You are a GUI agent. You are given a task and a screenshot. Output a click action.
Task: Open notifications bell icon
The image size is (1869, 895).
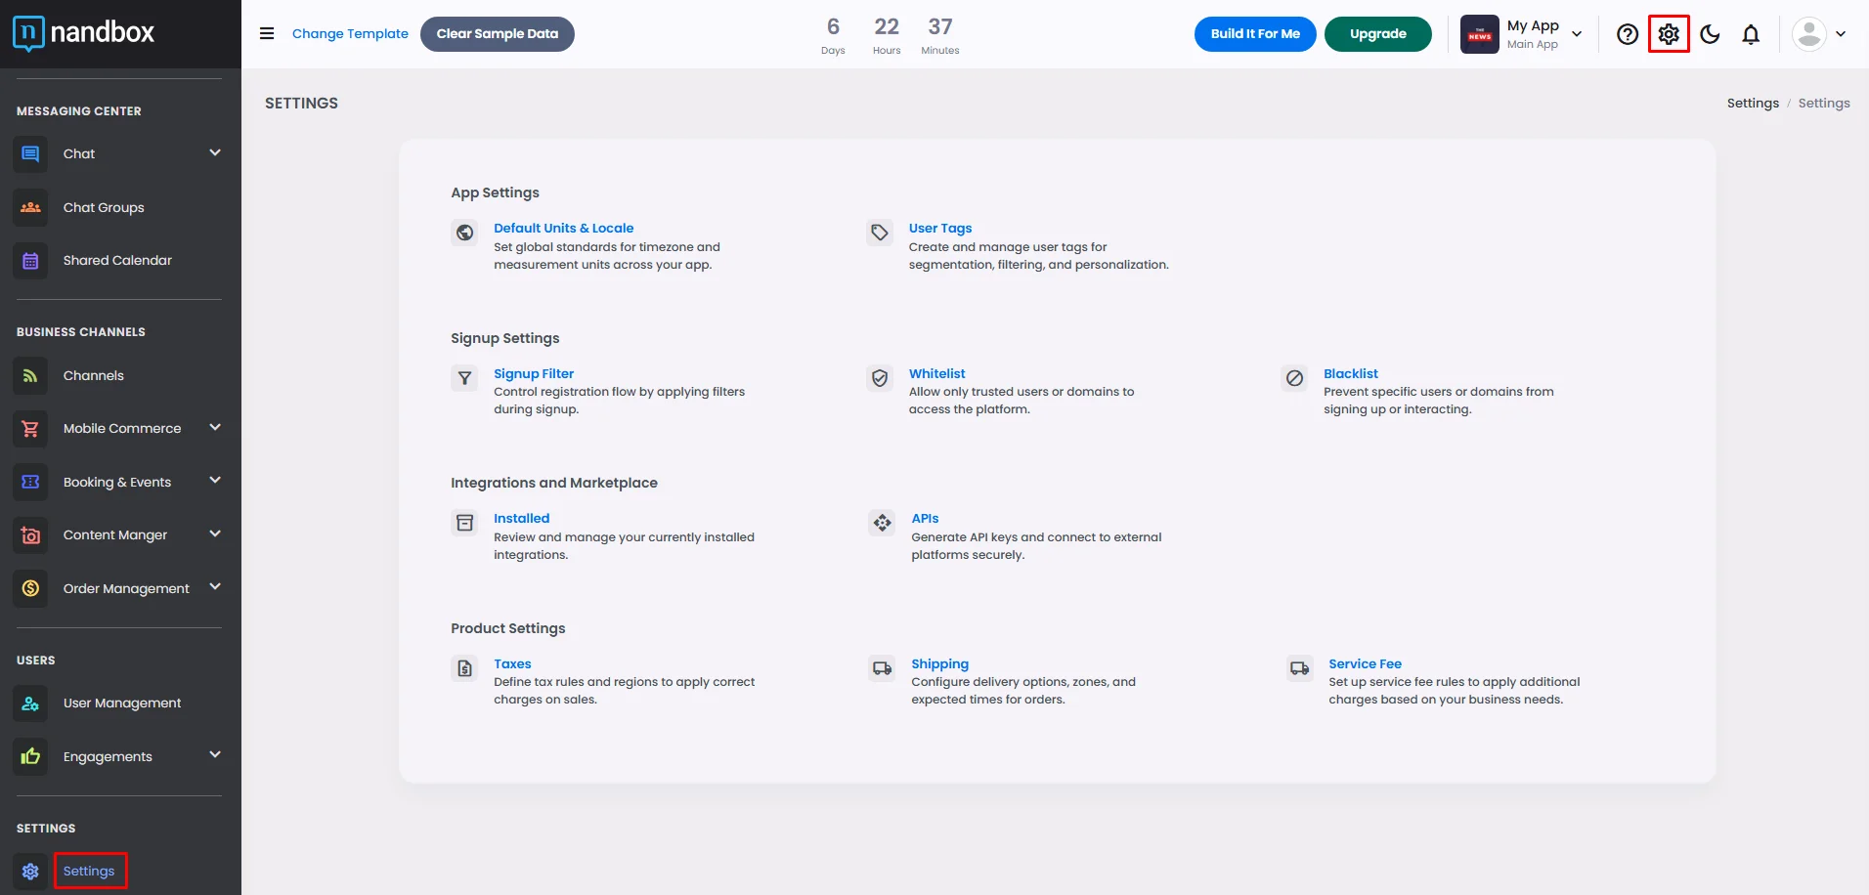click(1751, 34)
